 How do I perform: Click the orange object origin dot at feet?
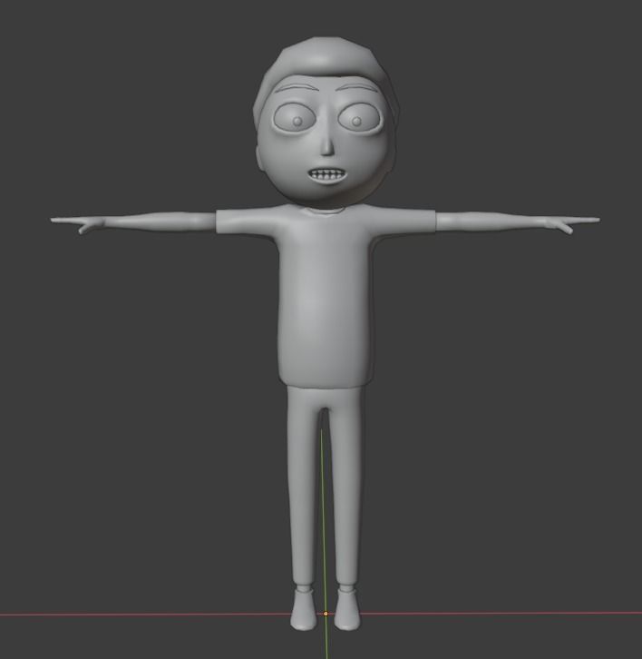326,614
